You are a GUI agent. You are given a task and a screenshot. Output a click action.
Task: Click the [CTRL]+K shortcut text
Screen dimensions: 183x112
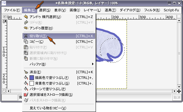(85, 72)
